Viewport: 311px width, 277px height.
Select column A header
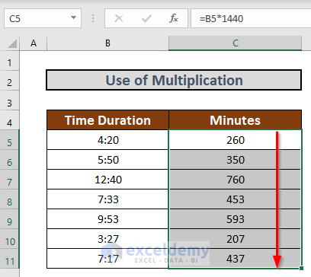pos(34,43)
